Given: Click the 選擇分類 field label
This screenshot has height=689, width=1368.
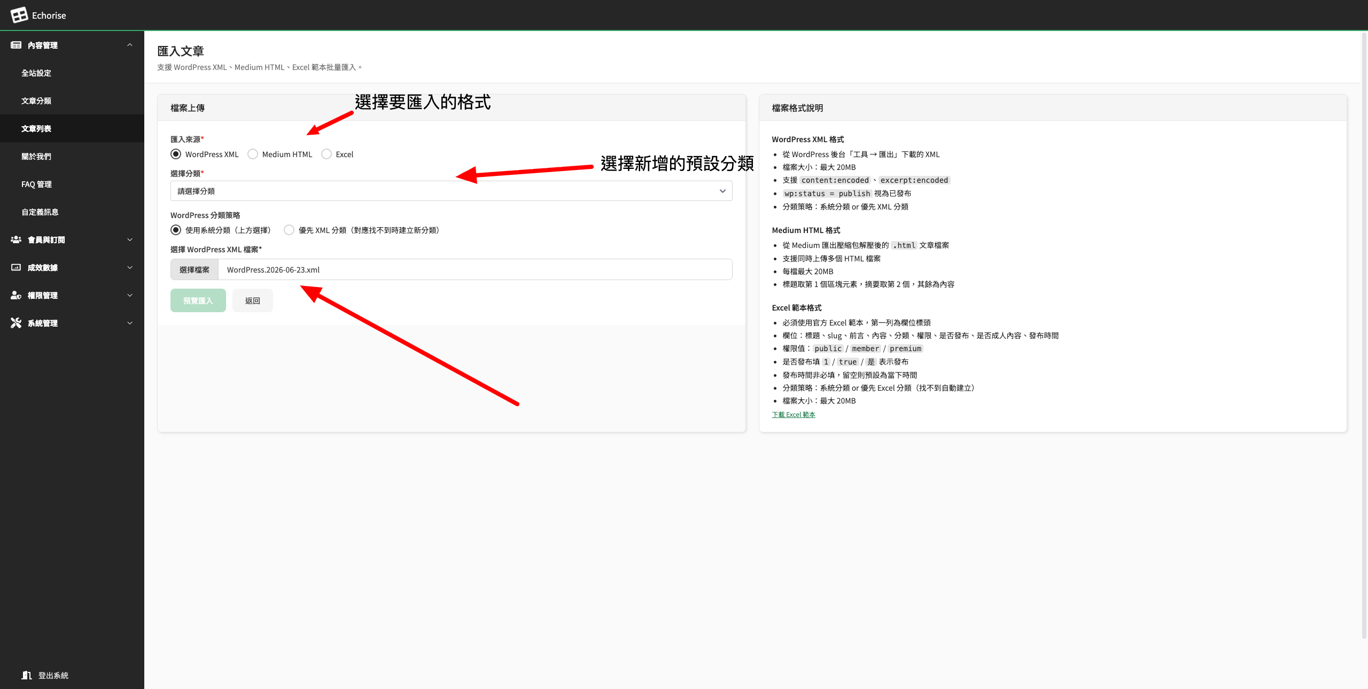Looking at the screenshot, I should (187, 174).
